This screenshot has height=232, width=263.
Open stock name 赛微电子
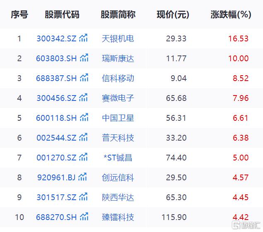pos(118,98)
